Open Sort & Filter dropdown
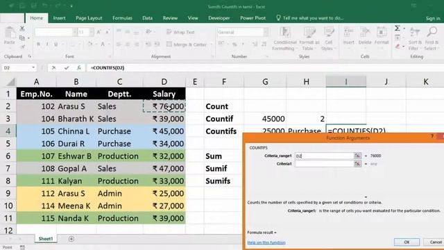The height and width of the screenshot is (250, 444). [415, 39]
